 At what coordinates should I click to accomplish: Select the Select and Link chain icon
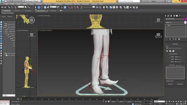point(9,7)
